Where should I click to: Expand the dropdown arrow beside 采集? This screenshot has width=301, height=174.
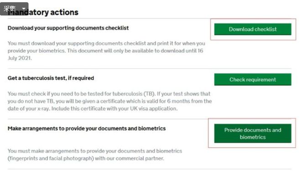(24, 9)
